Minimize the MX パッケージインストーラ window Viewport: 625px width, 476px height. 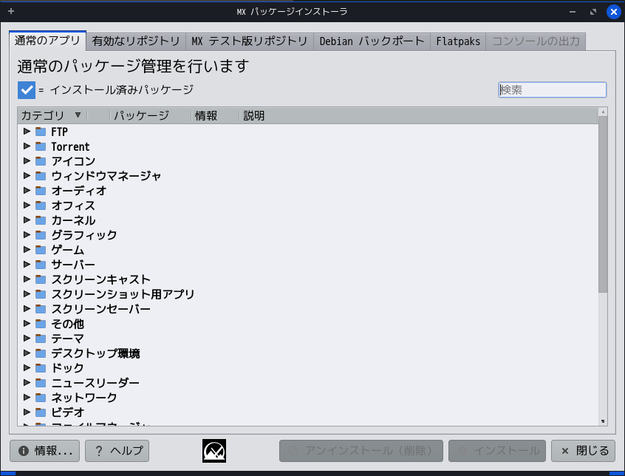click(573, 12)
